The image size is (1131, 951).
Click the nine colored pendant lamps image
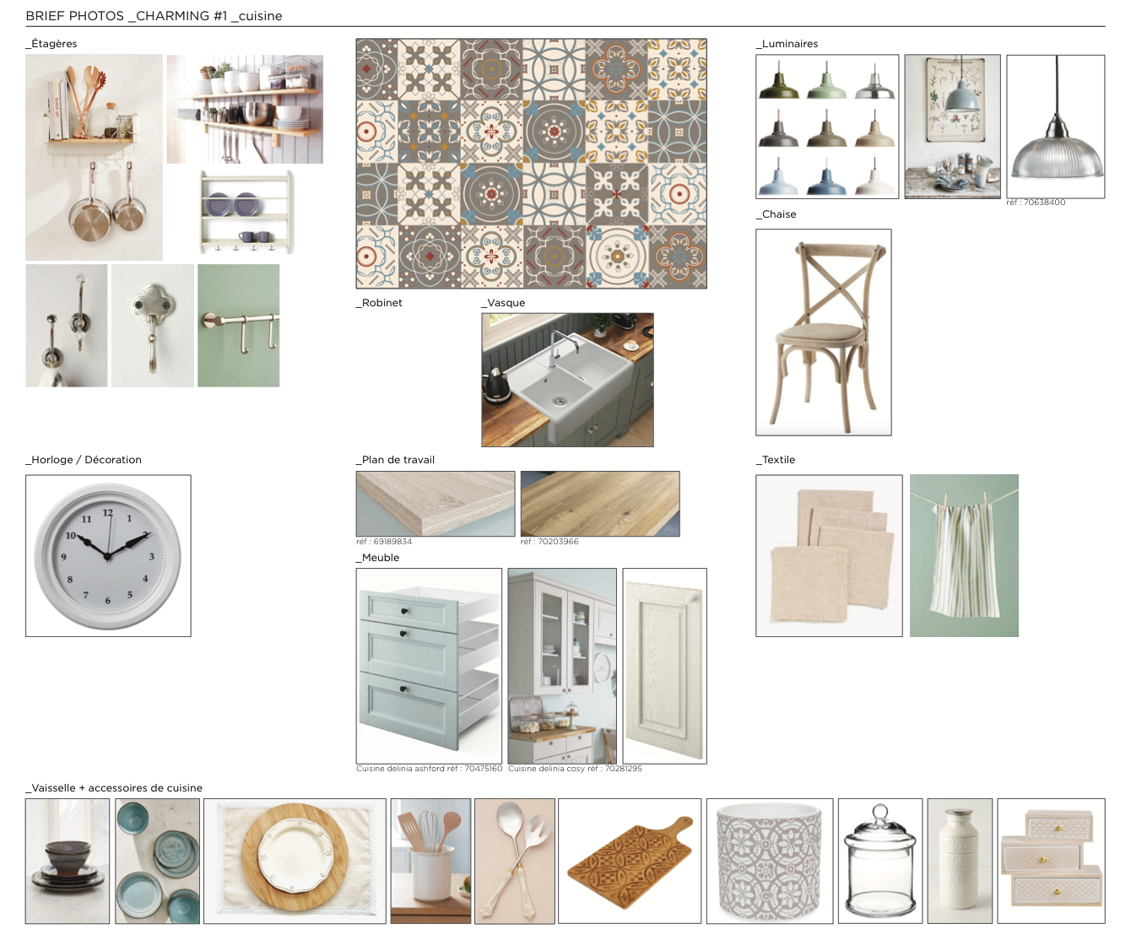tap(827, 127)
